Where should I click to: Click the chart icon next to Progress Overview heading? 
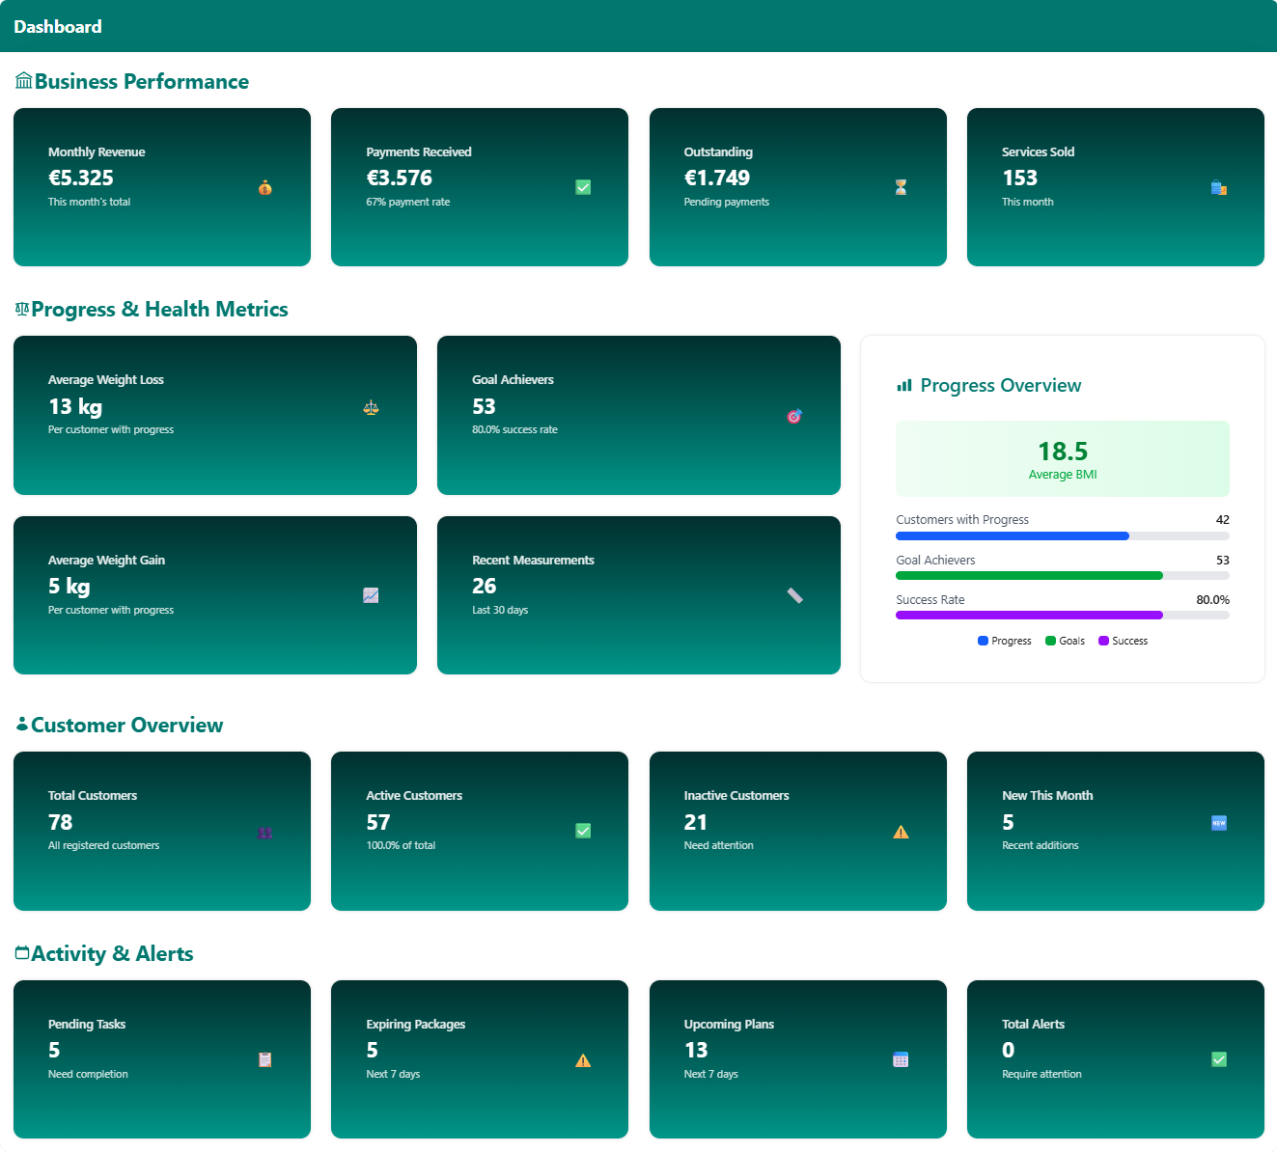(x=902, y=384)
